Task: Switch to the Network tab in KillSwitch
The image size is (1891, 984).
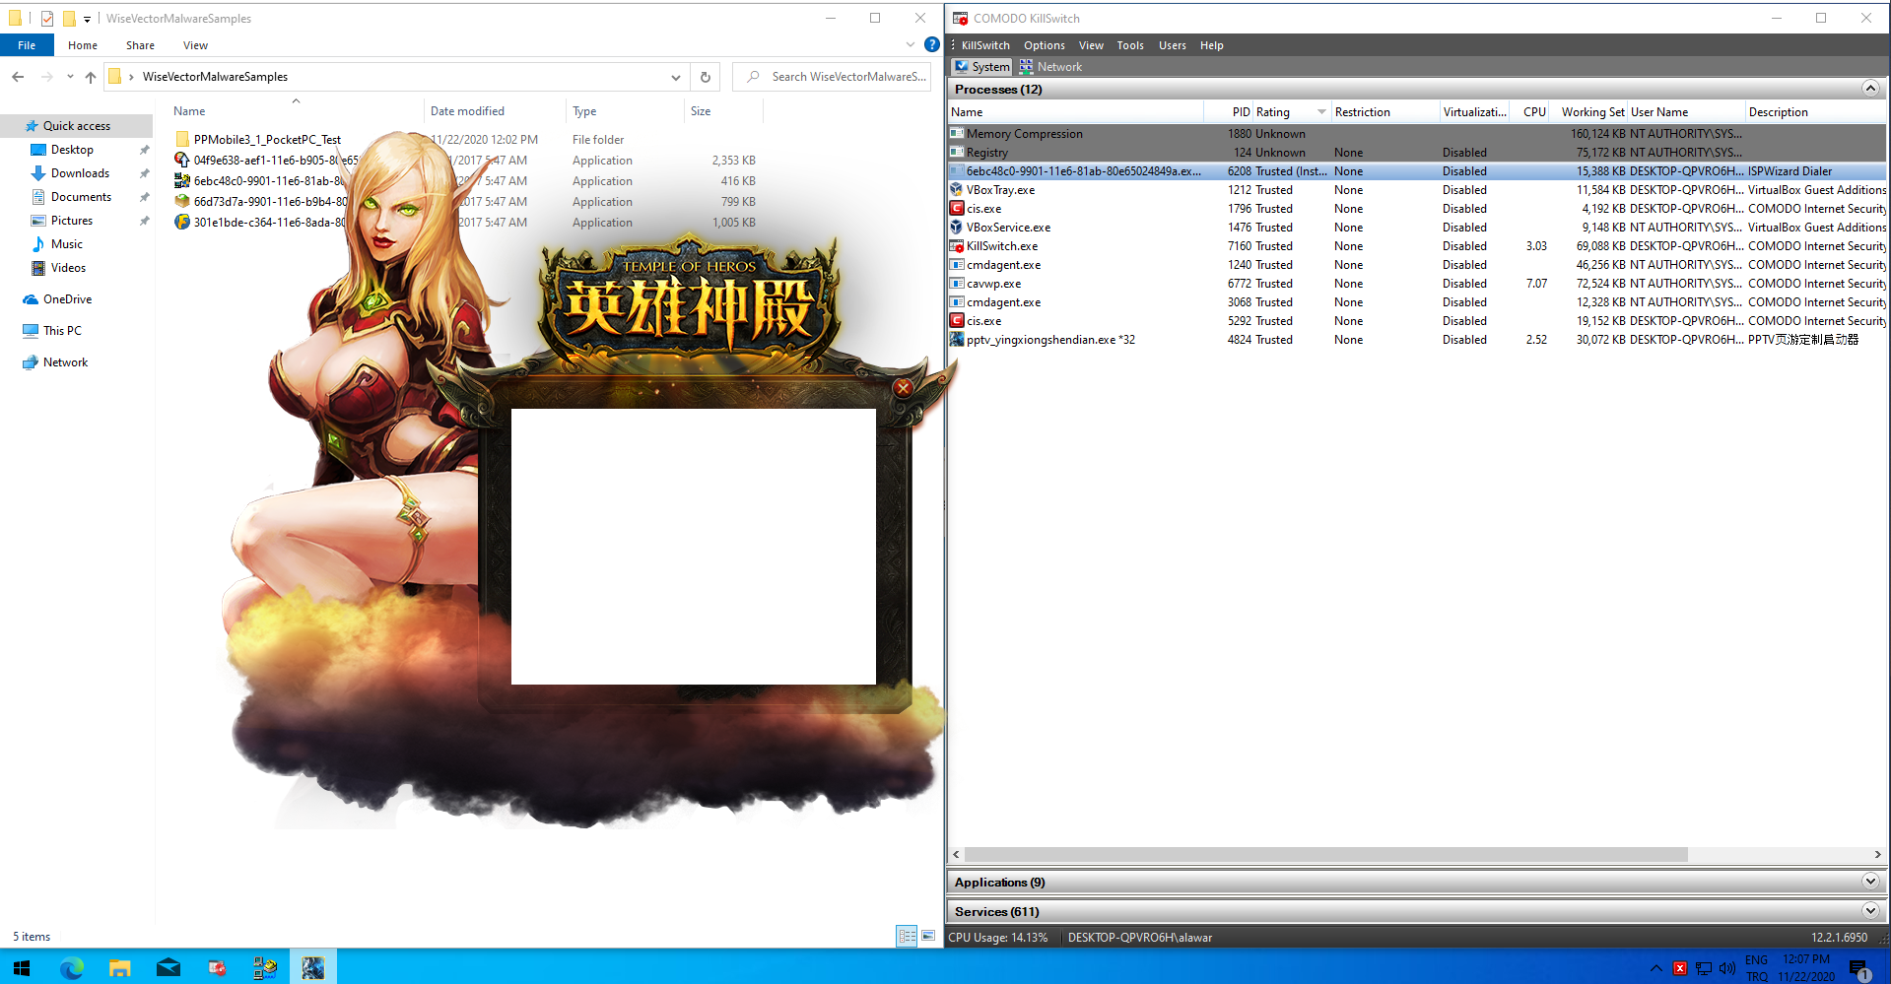Action: tap(1050, 67)
